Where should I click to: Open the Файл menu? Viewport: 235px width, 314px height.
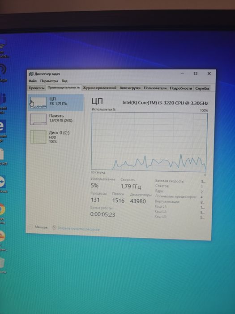tap(33, 81)
